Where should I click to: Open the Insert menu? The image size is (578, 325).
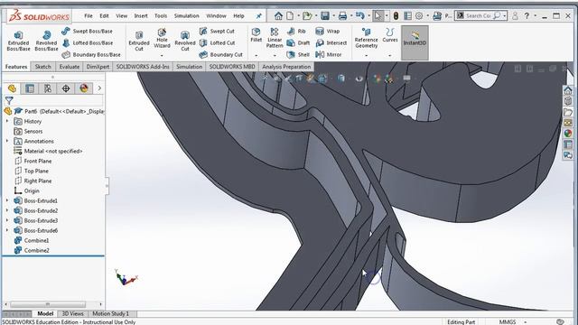tap(141, 16)
